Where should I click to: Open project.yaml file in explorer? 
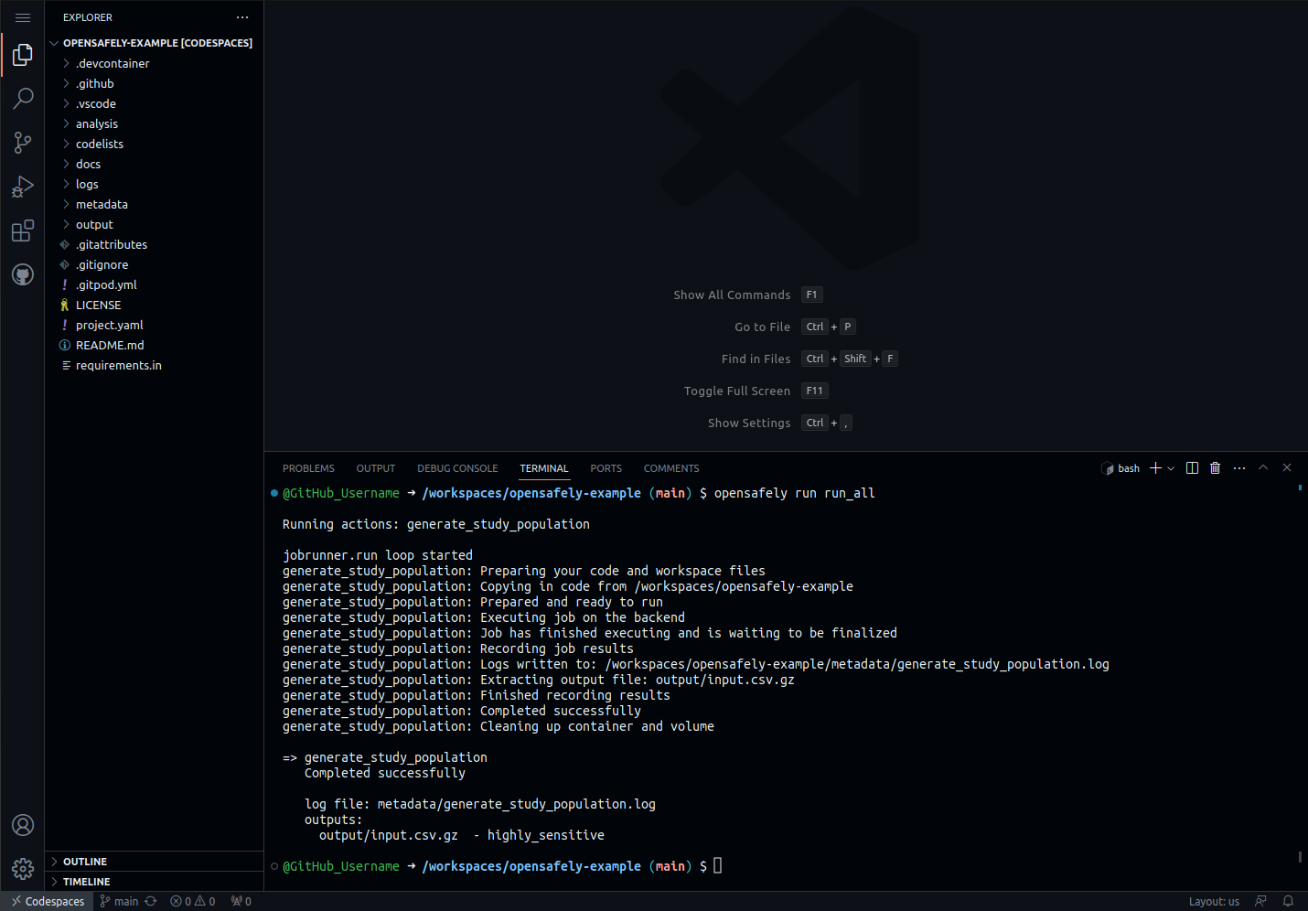coord(110,325)
